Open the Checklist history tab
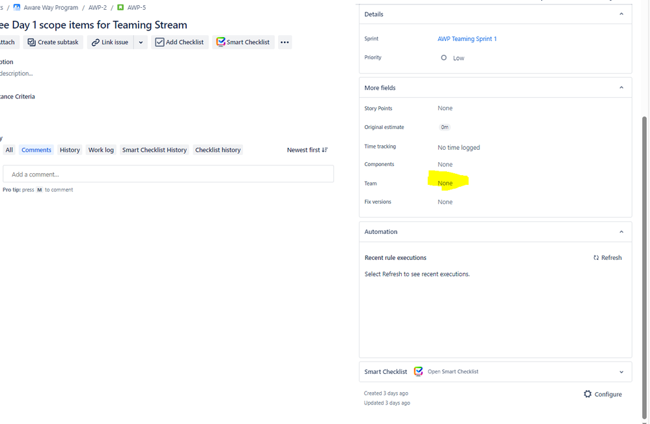This screenshot has height=424, width=650. point(218,150)
